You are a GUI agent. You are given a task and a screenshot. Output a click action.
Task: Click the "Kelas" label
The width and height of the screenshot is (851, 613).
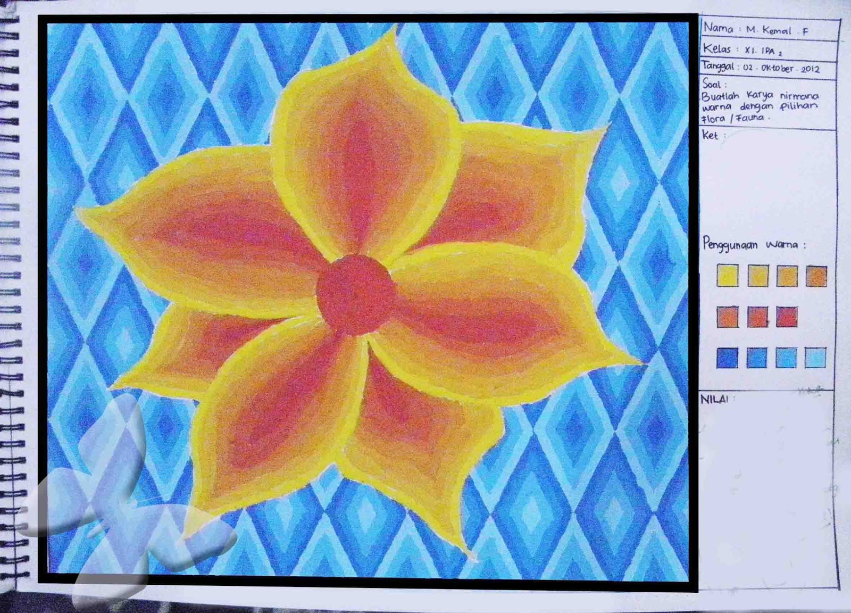click(717, 48)
